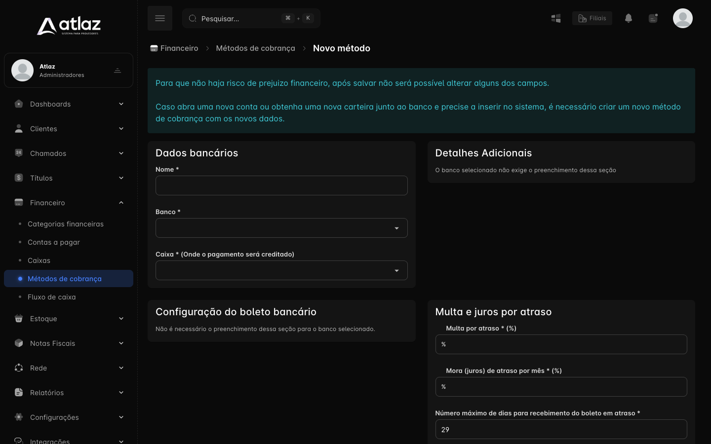The image size is (711, 444).
Task: Expand the Chamados chevron
Action: pyautogui.click(x=121, y=153)
